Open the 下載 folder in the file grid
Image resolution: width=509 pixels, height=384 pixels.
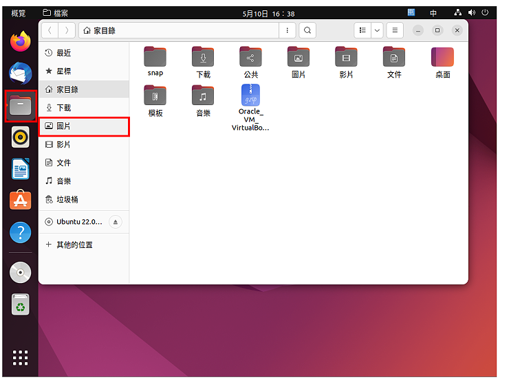(203, 63)
